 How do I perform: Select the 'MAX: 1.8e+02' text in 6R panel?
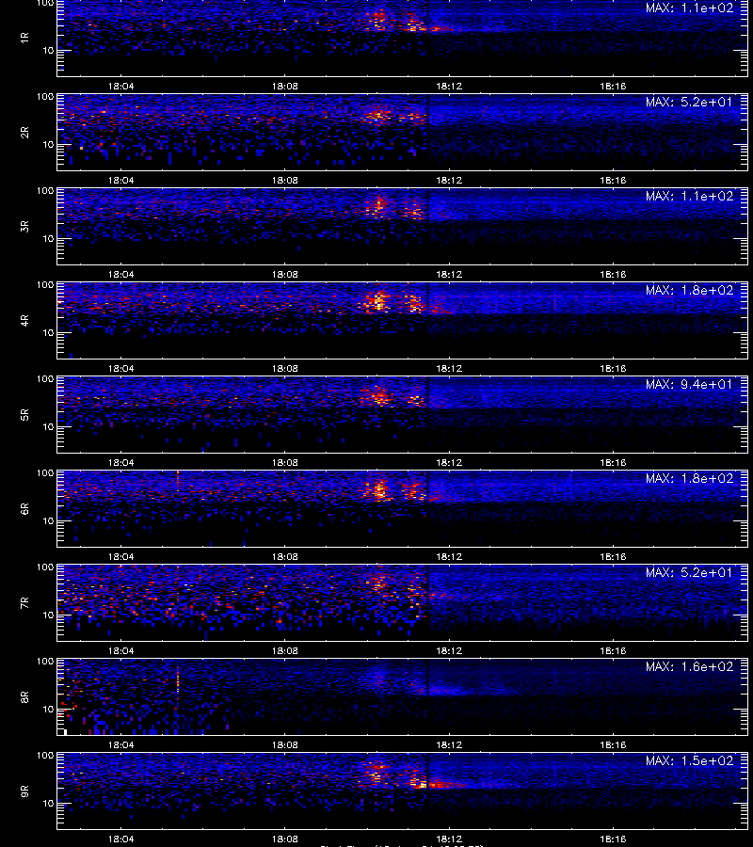(x=689, y=479)
